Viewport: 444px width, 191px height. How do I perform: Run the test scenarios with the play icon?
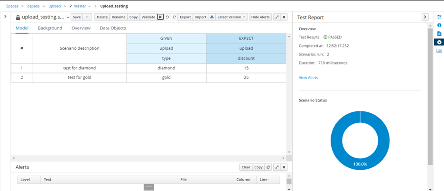(160, 17)
